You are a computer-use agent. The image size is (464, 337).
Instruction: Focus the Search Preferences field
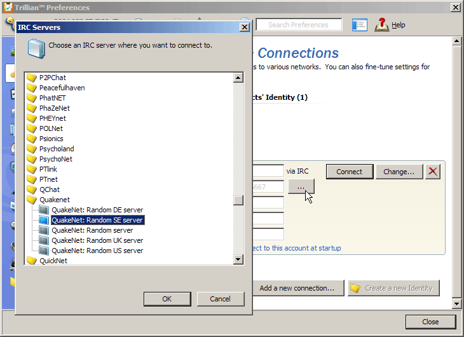[299, 25]
